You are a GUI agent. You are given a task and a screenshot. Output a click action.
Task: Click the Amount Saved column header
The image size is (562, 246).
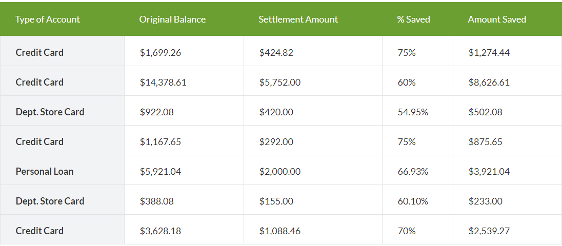point(497,19)
